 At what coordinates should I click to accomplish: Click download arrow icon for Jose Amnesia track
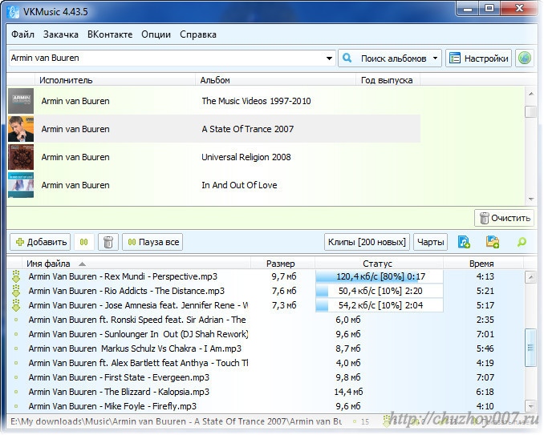coord(16,305)
